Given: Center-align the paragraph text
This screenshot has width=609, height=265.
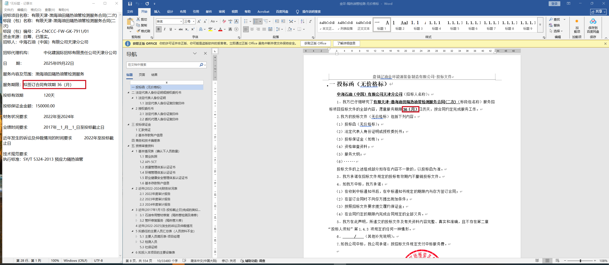Looking at the screenshot, I should [x=252, y=29].
